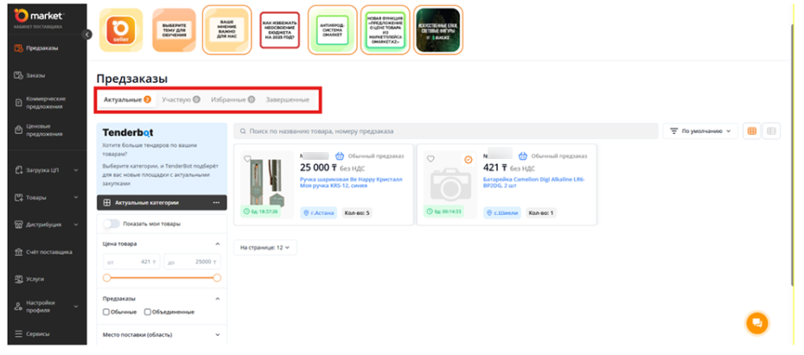Switch to grid view layout
Viewport: 804px width, 355px height.
752,131
